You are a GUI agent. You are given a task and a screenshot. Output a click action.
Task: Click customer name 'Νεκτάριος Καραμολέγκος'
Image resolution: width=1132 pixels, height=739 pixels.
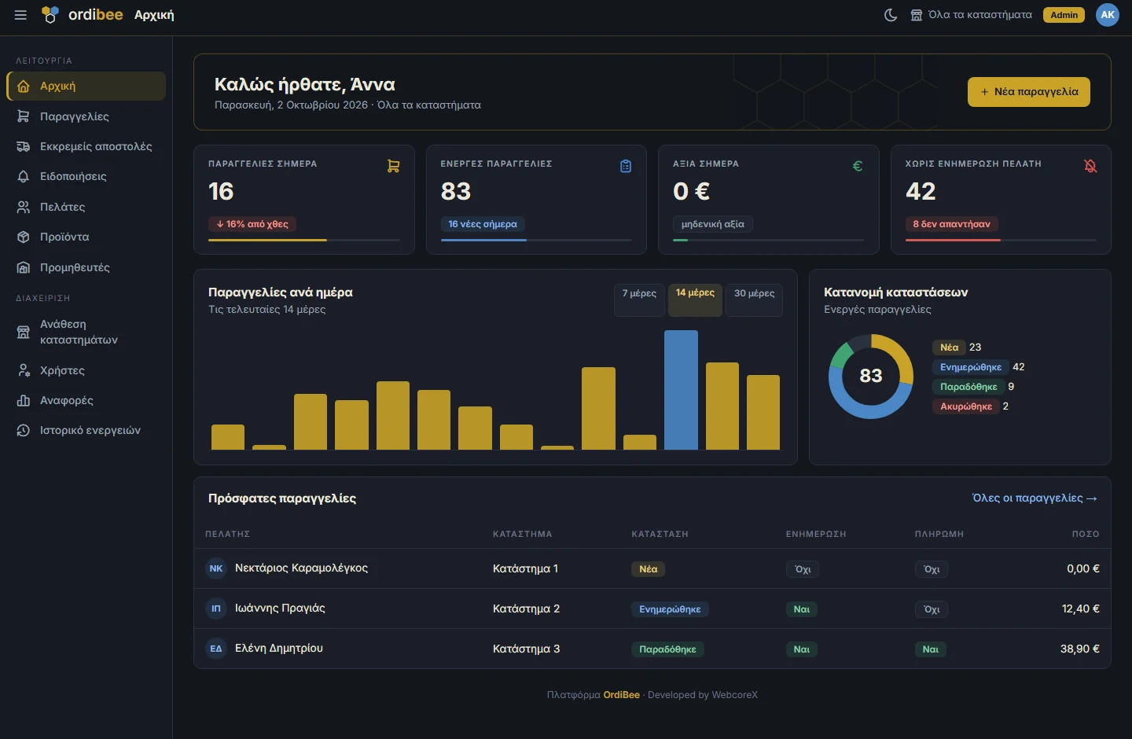(301, 568)
